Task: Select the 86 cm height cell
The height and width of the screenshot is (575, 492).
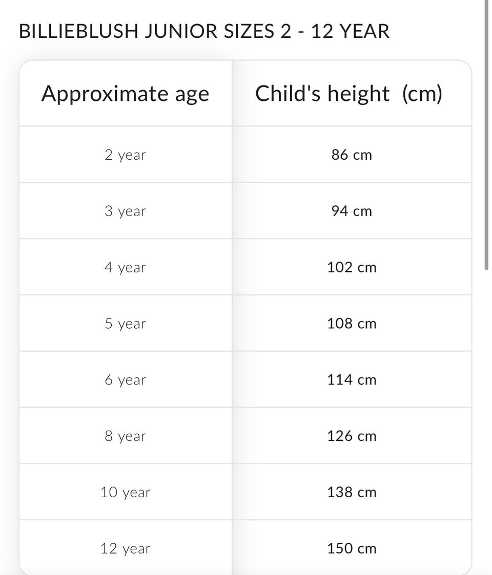Action: click(352, 155)
